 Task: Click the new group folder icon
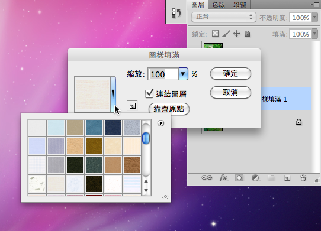pos(271,178)
